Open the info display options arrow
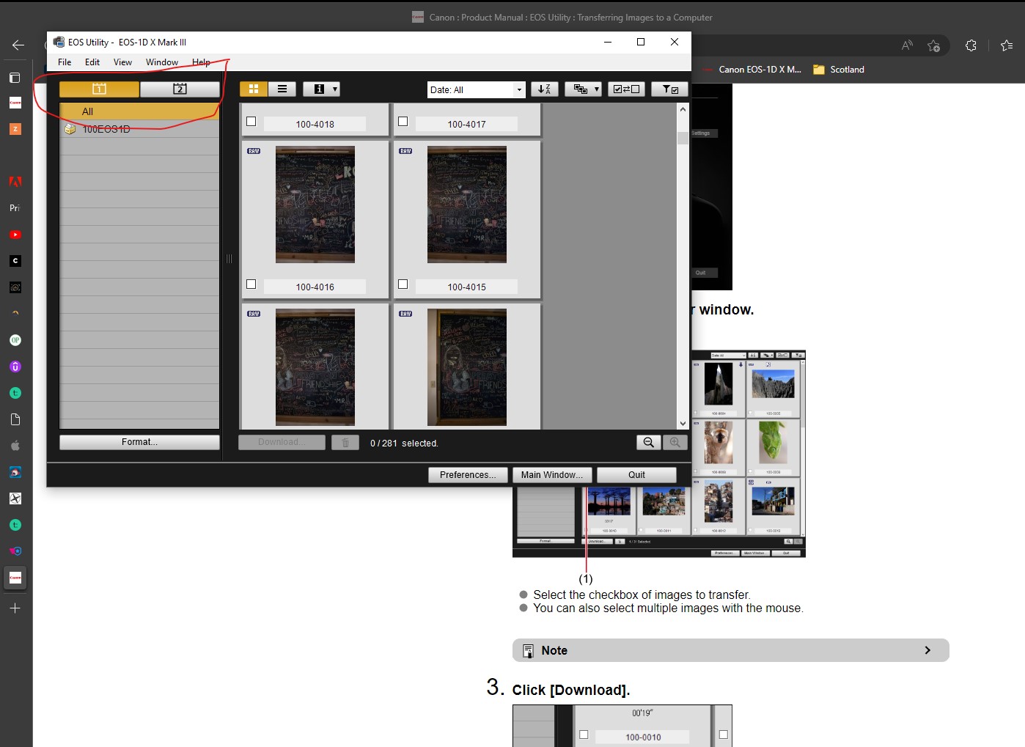 click(334, 89)
